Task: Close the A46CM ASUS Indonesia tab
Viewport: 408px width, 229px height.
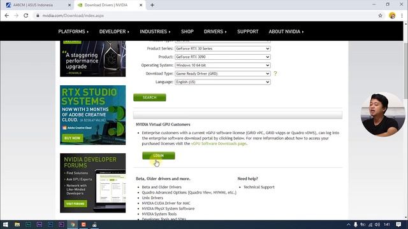Action: pos(69,5)
